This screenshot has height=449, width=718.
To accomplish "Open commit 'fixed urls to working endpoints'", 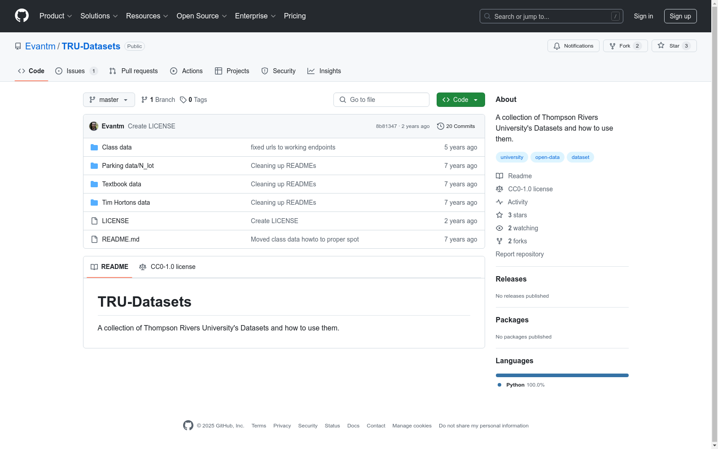I will (x=293, y=147).
